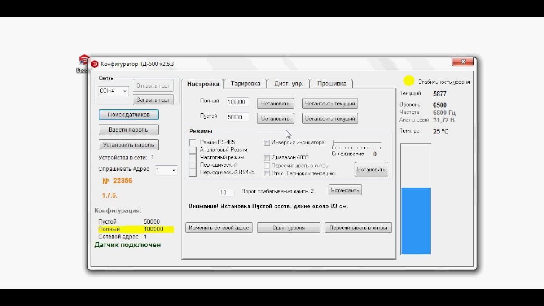Screen dimensions: 544x306
Task: Click Пересчитывать в литры button
Action: [x=358, y=228]
